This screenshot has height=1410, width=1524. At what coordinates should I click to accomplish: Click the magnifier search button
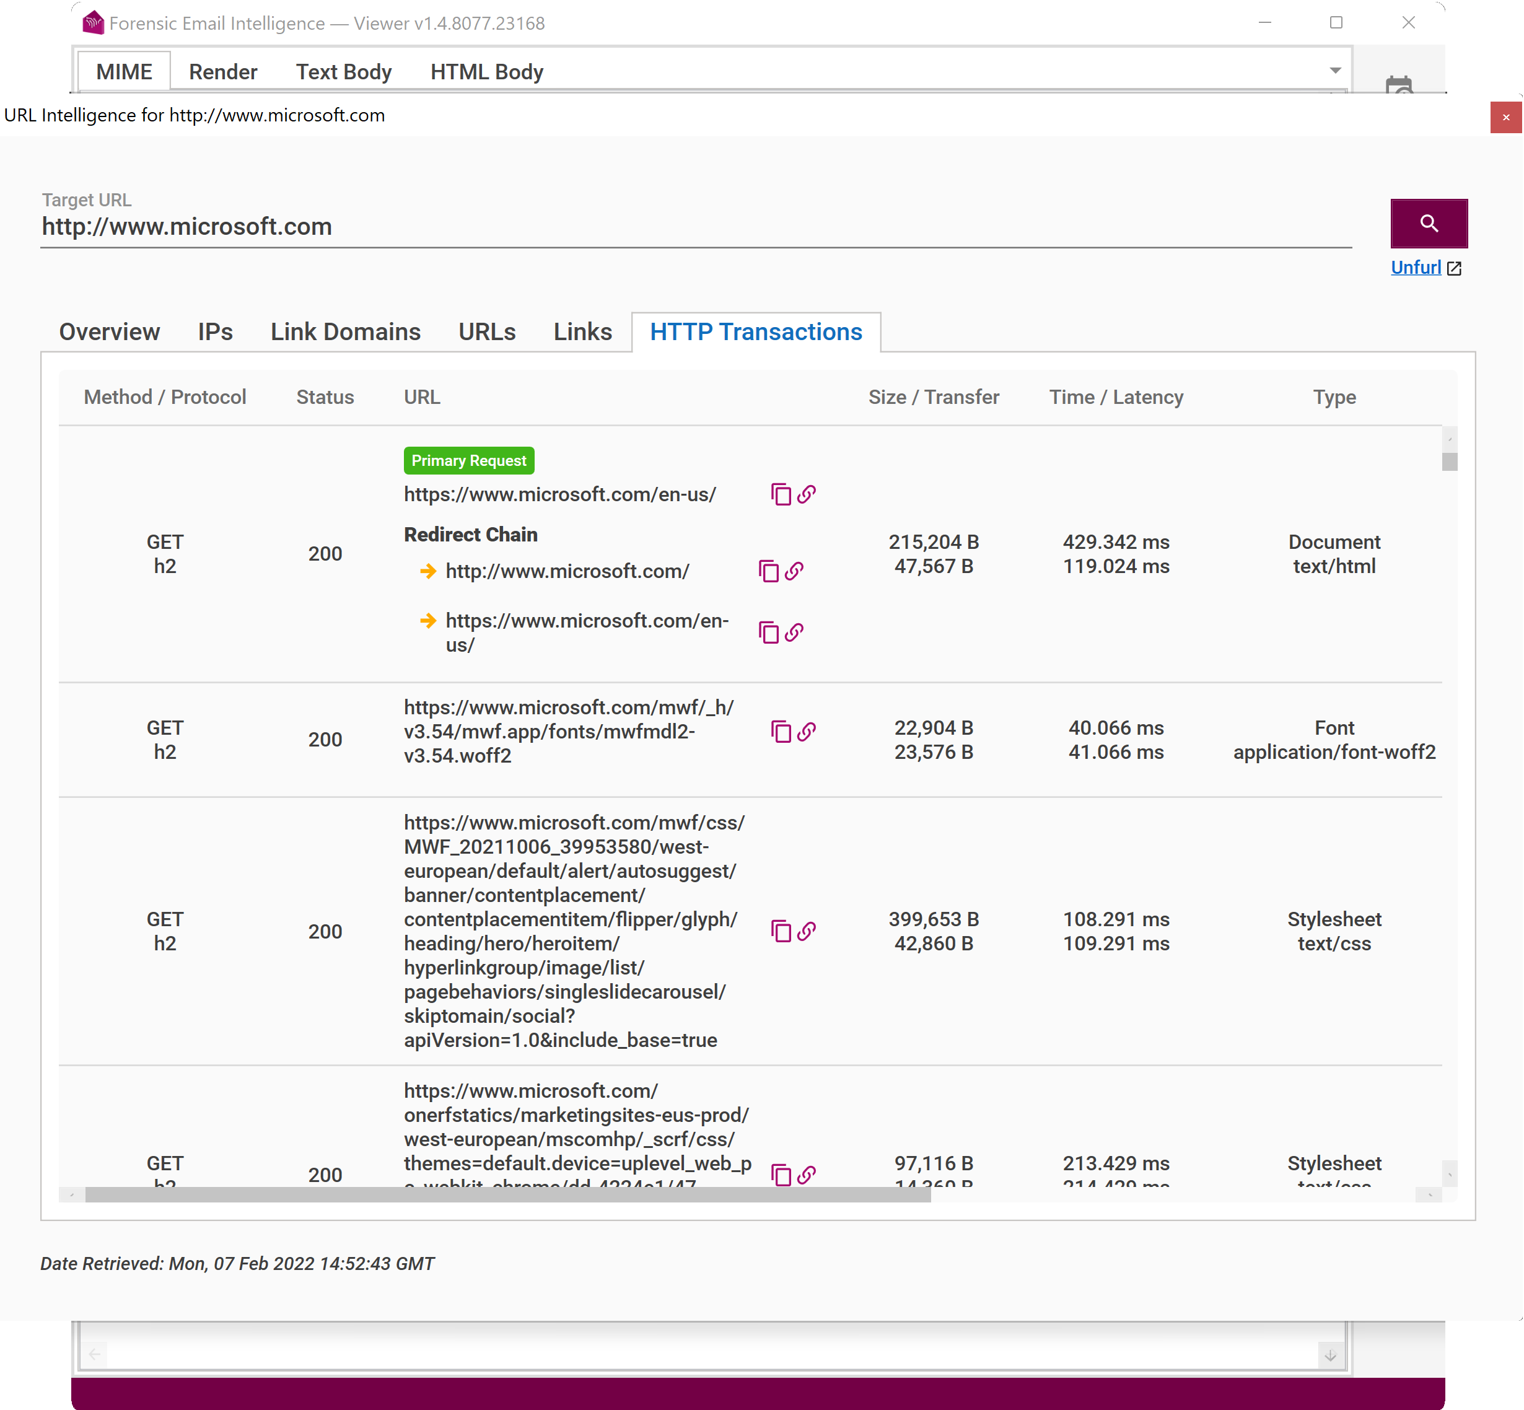coord(1428,224)
